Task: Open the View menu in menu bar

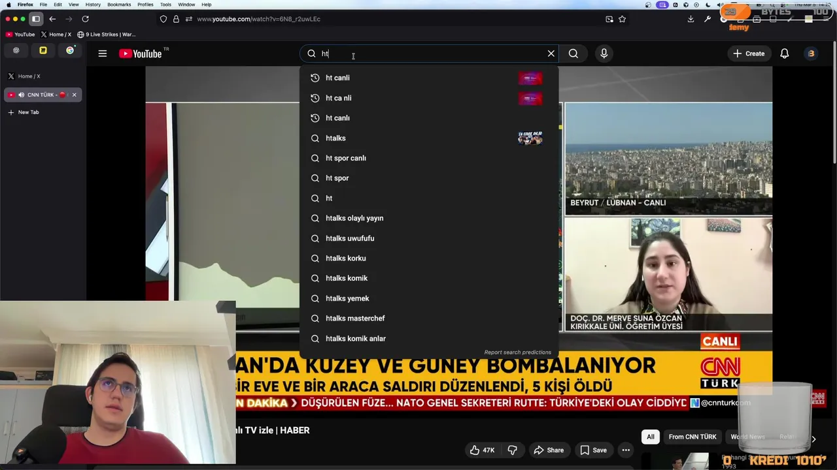Action: 73,5
